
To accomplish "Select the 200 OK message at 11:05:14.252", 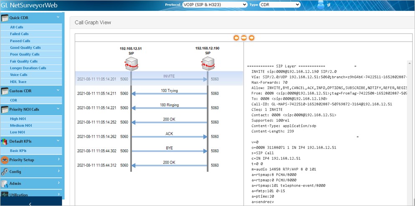I will (169, 122).
